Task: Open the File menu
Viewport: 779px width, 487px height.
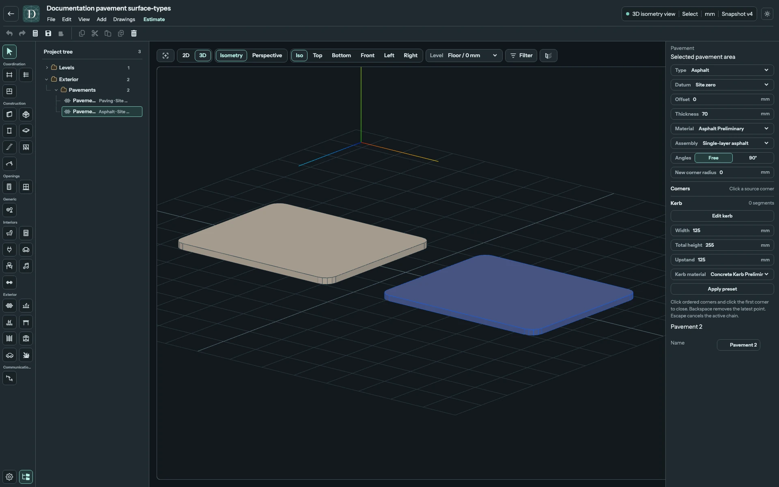Action: click(x=51, y=19)
